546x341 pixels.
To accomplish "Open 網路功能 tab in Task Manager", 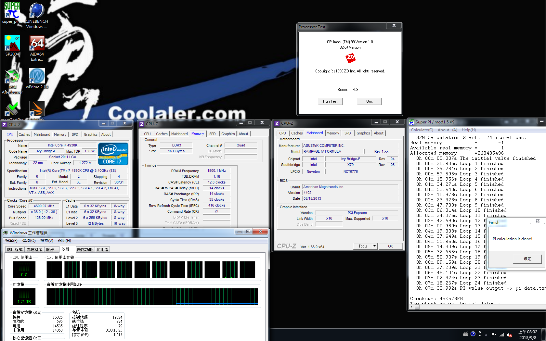I will [x=85, y=249].
